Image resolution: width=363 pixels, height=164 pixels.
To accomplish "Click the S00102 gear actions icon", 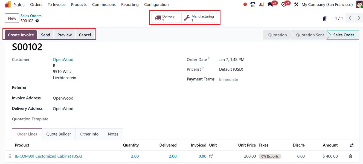I will coord(37,21).
